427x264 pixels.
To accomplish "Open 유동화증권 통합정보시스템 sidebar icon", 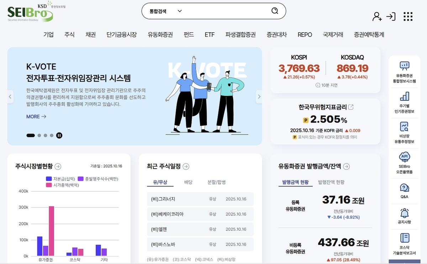I will [404, 72].
